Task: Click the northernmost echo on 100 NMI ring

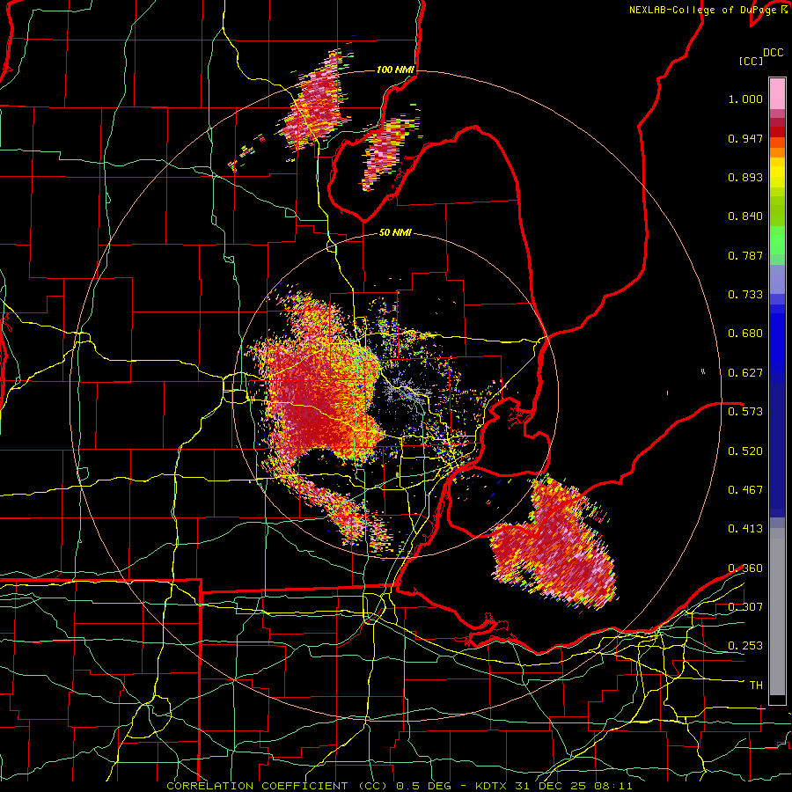Action: click(316, 101)
